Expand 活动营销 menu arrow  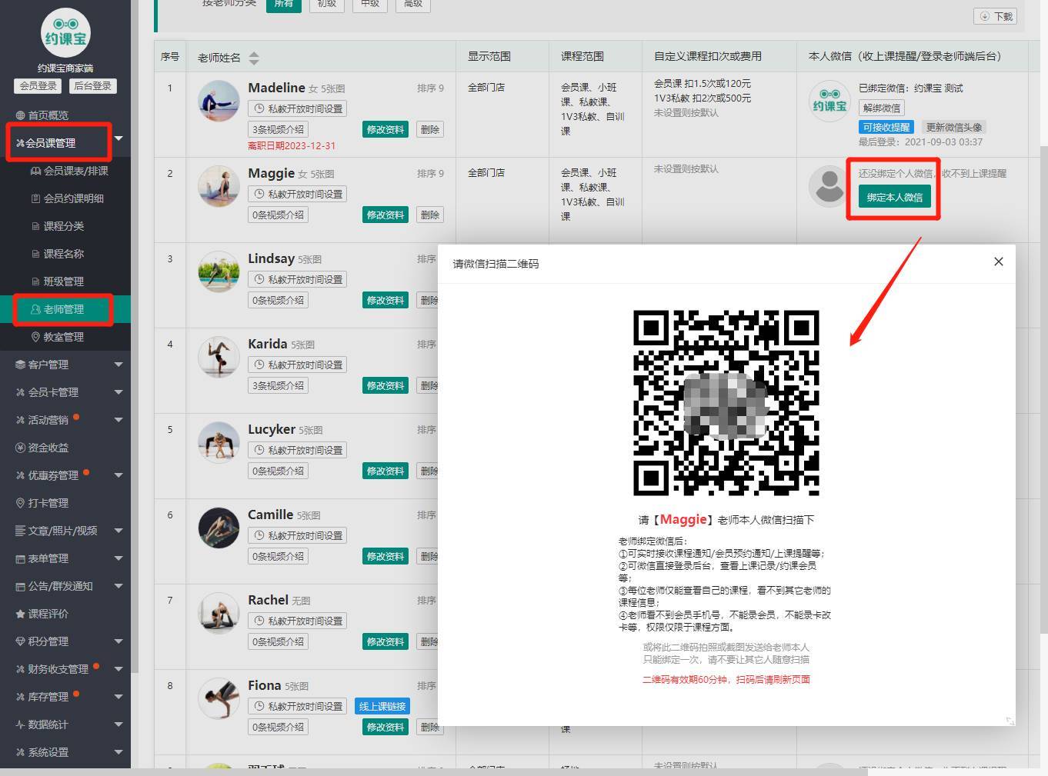coord(118,420)
